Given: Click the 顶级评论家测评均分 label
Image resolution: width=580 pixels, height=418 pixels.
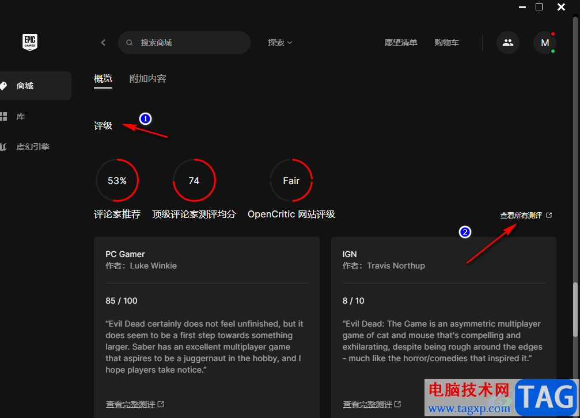Looking at the screenshot, I should [194, 214].
